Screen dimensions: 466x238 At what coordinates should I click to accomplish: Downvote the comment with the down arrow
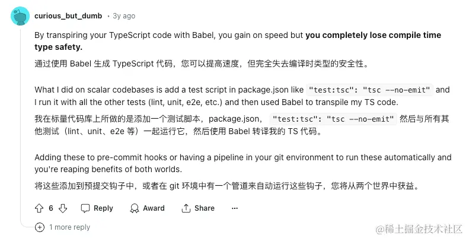tap(63, 208)
